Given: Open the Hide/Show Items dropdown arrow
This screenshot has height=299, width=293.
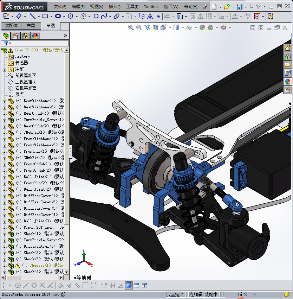Looking at the screenshot, I should tap(196, 28).
